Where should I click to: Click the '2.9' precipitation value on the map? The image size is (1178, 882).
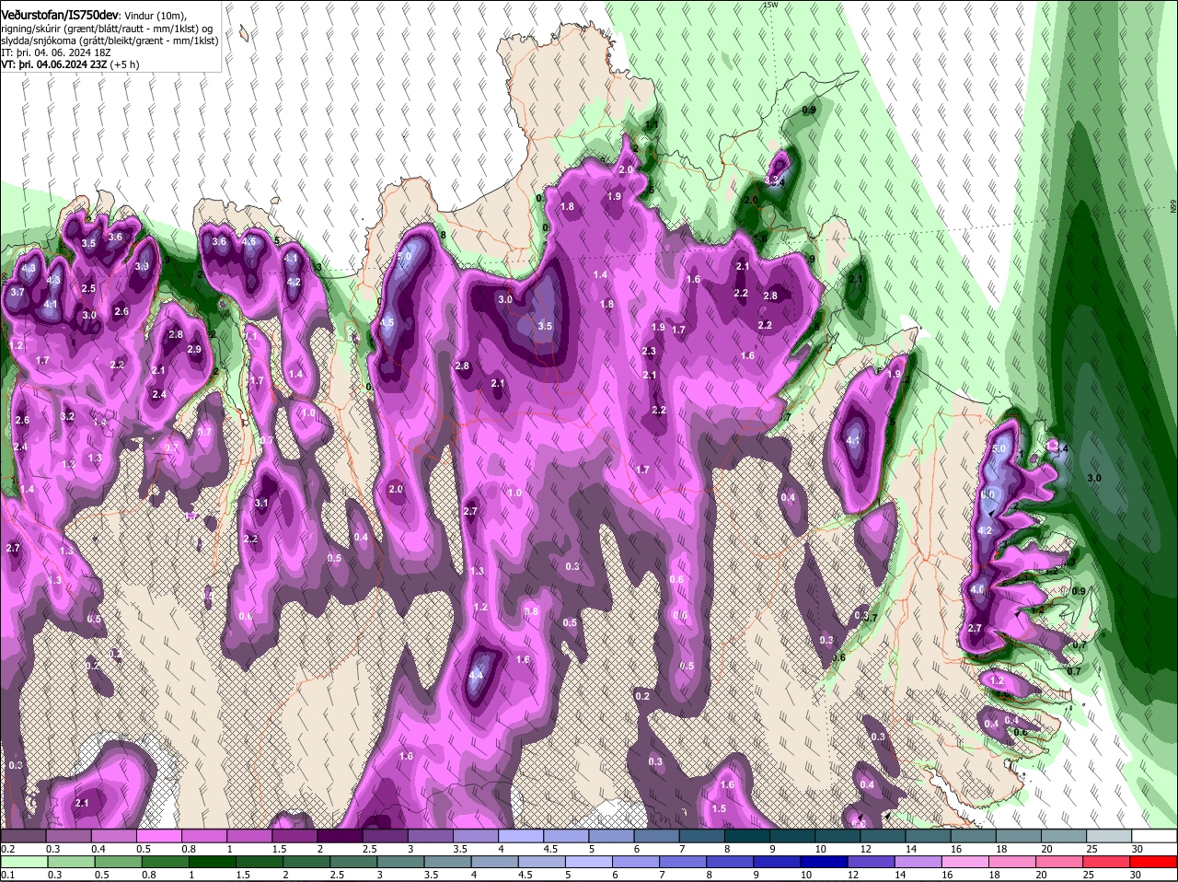click(x=194, y=349)
